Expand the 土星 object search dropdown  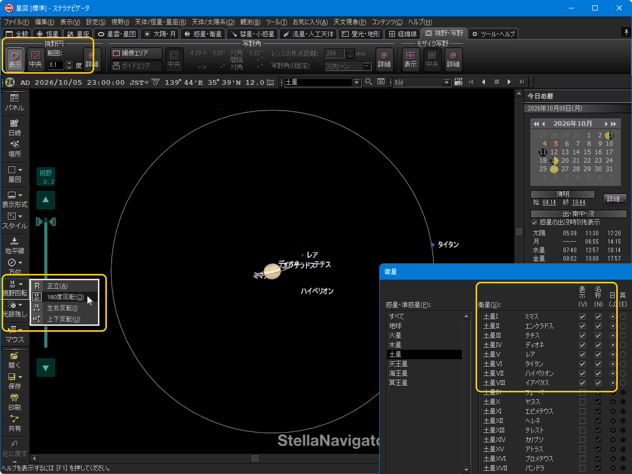(x=357, y=82)
